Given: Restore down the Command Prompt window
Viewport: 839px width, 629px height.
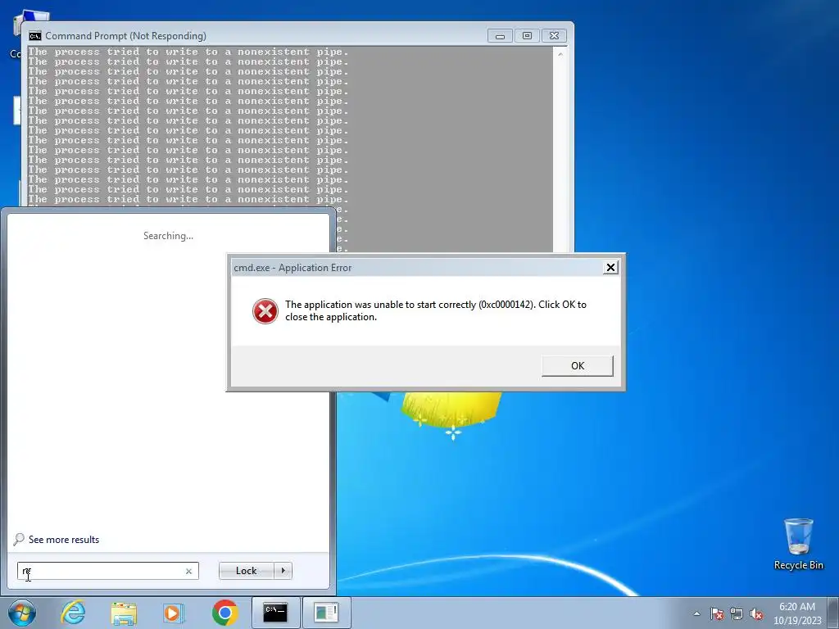Looking at the screenshot, I should [x=527, y=36].
